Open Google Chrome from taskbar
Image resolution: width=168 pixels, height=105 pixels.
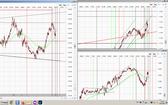(x=12, y=103)
